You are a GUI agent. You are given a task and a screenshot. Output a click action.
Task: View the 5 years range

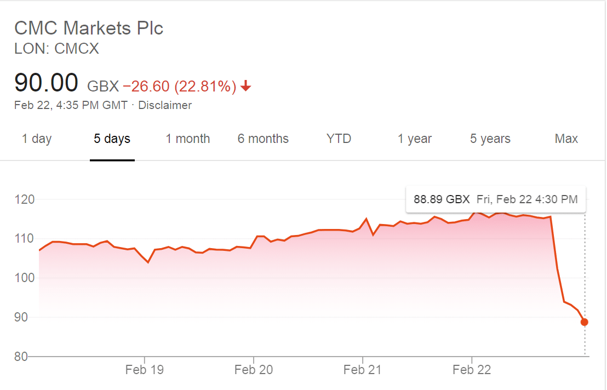point(490,139)
